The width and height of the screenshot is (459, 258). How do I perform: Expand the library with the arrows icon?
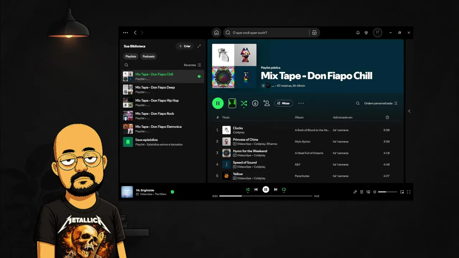point(199,46)
